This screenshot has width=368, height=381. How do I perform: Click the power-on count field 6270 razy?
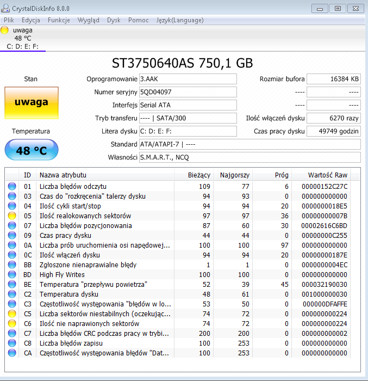pyautogui.click(x=334, y=118)
